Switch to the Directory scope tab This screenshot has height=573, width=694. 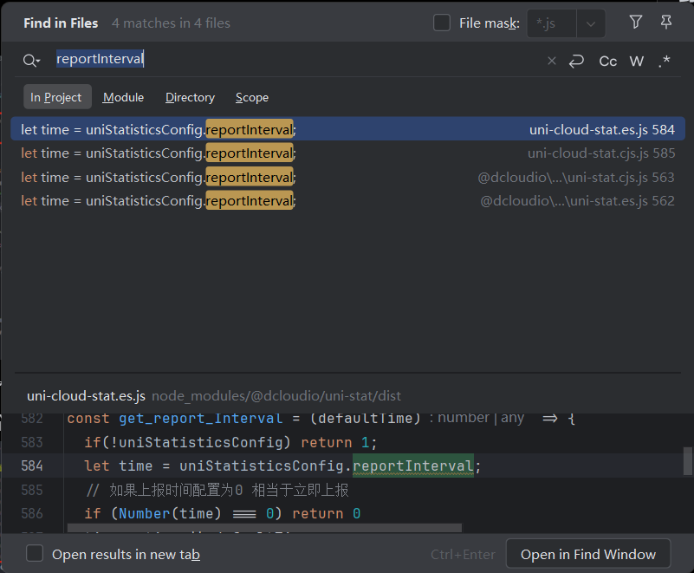[x=190, y=97]
